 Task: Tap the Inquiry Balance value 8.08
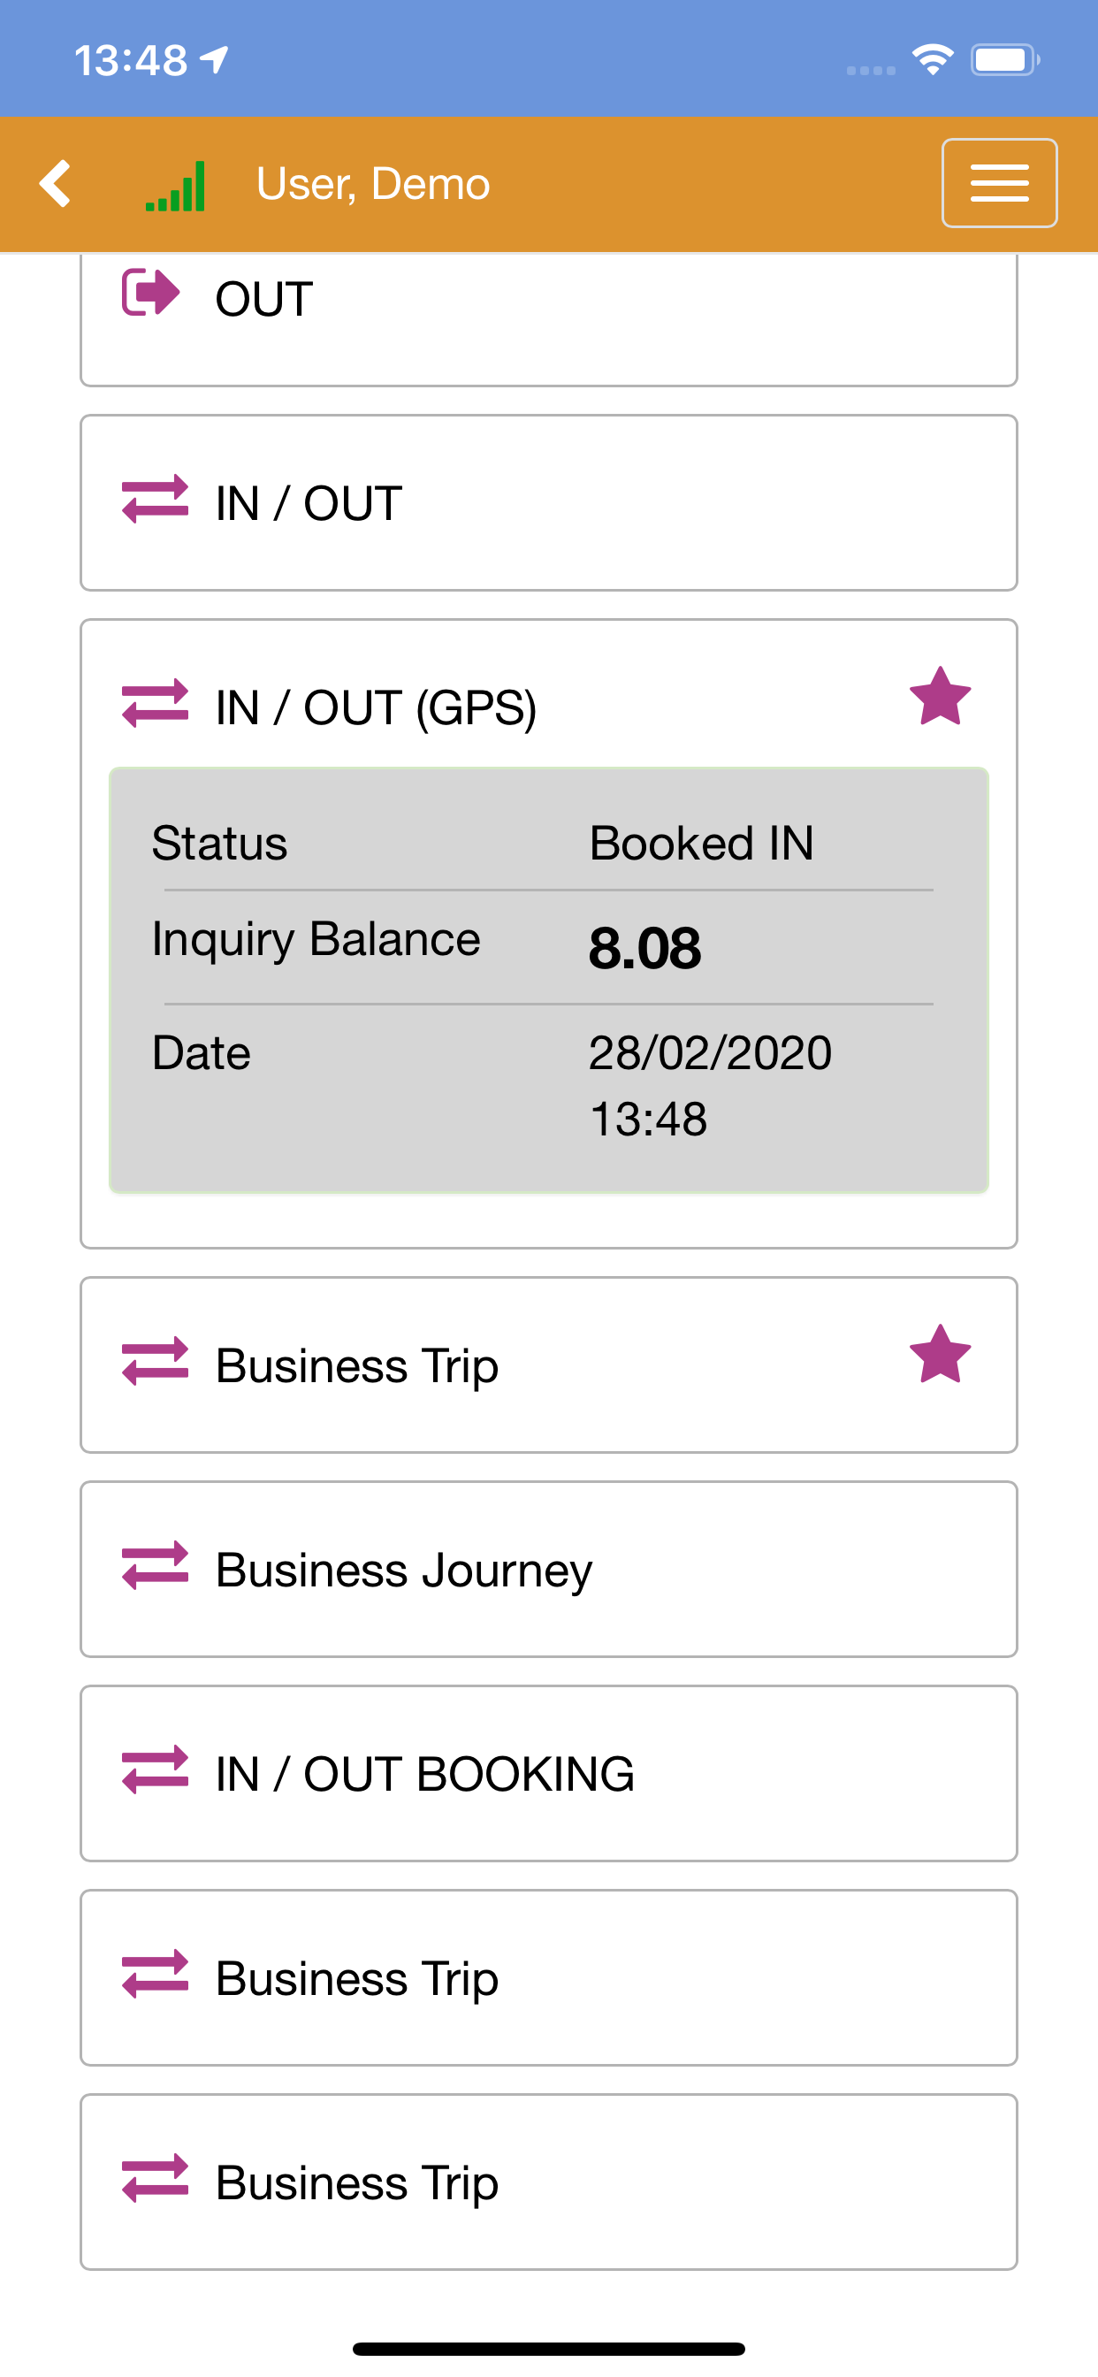(x=645, y=948)
